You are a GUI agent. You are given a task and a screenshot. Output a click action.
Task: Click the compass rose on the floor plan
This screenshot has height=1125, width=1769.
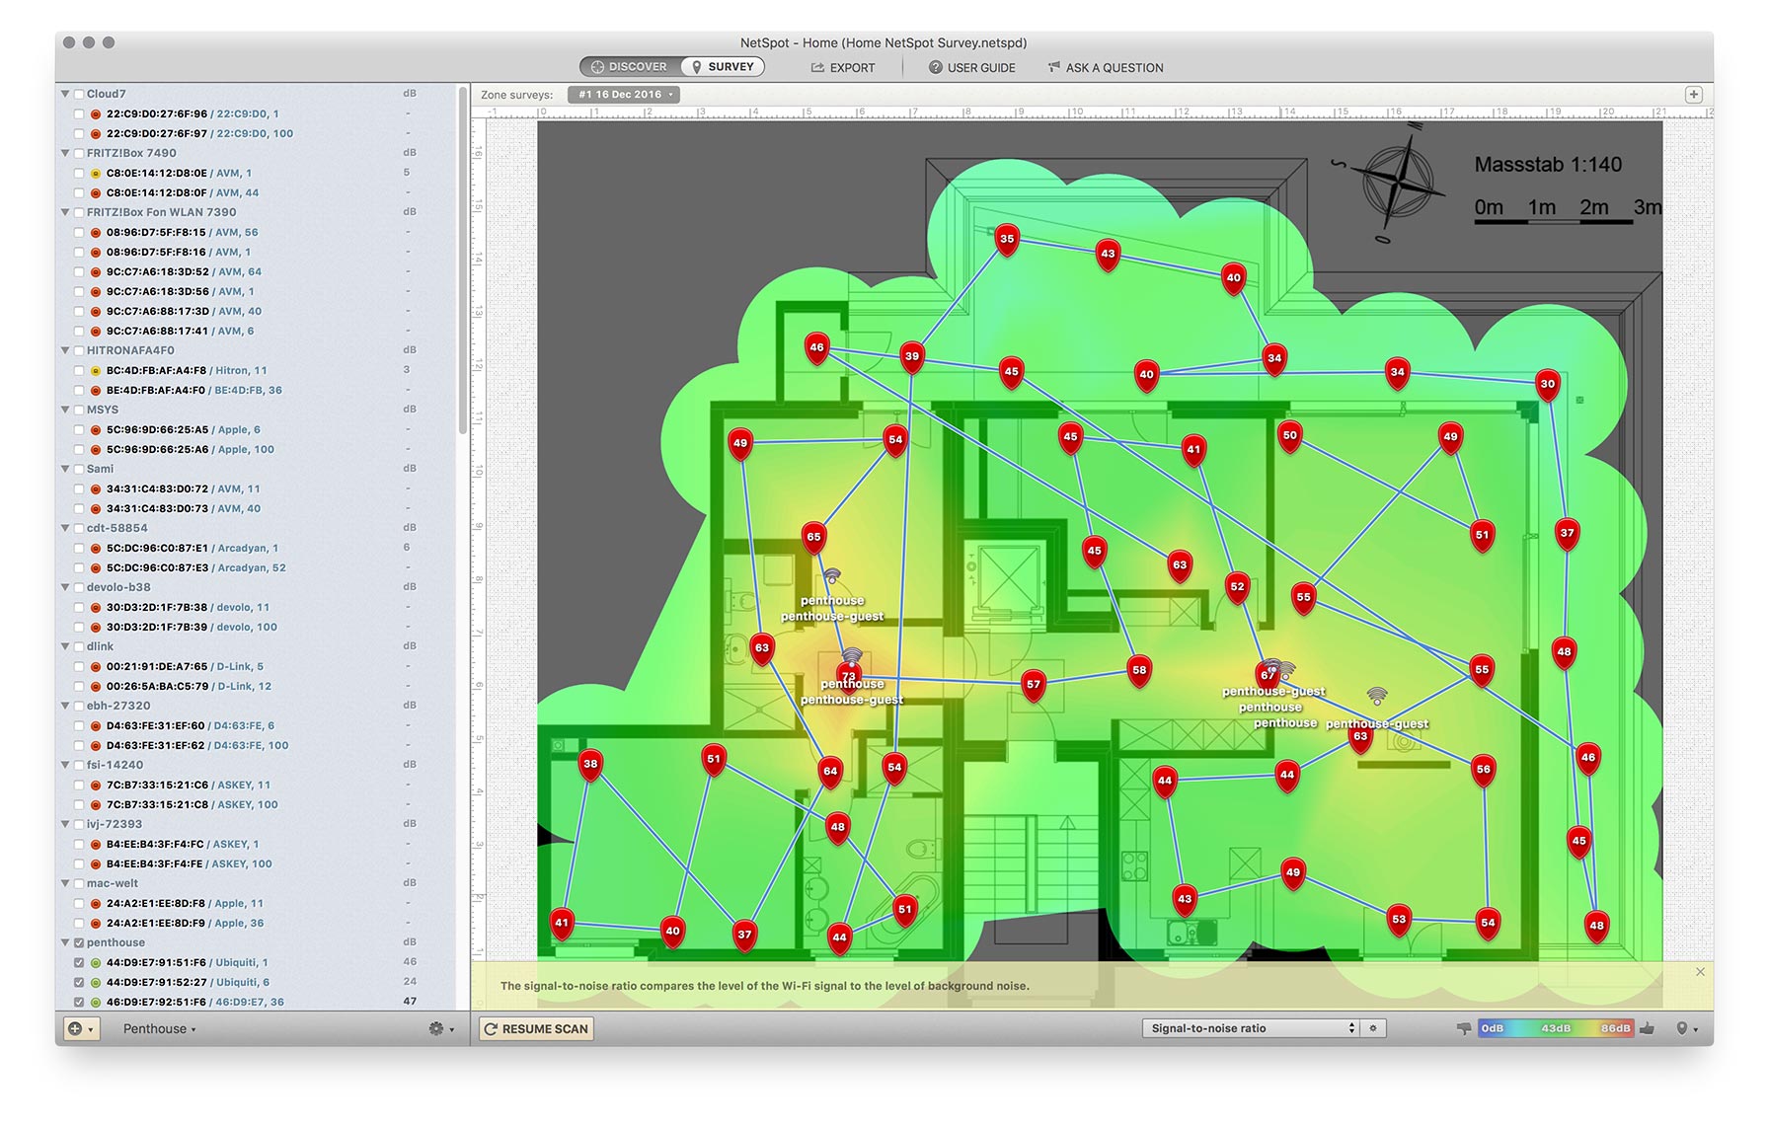[1397, 181]
